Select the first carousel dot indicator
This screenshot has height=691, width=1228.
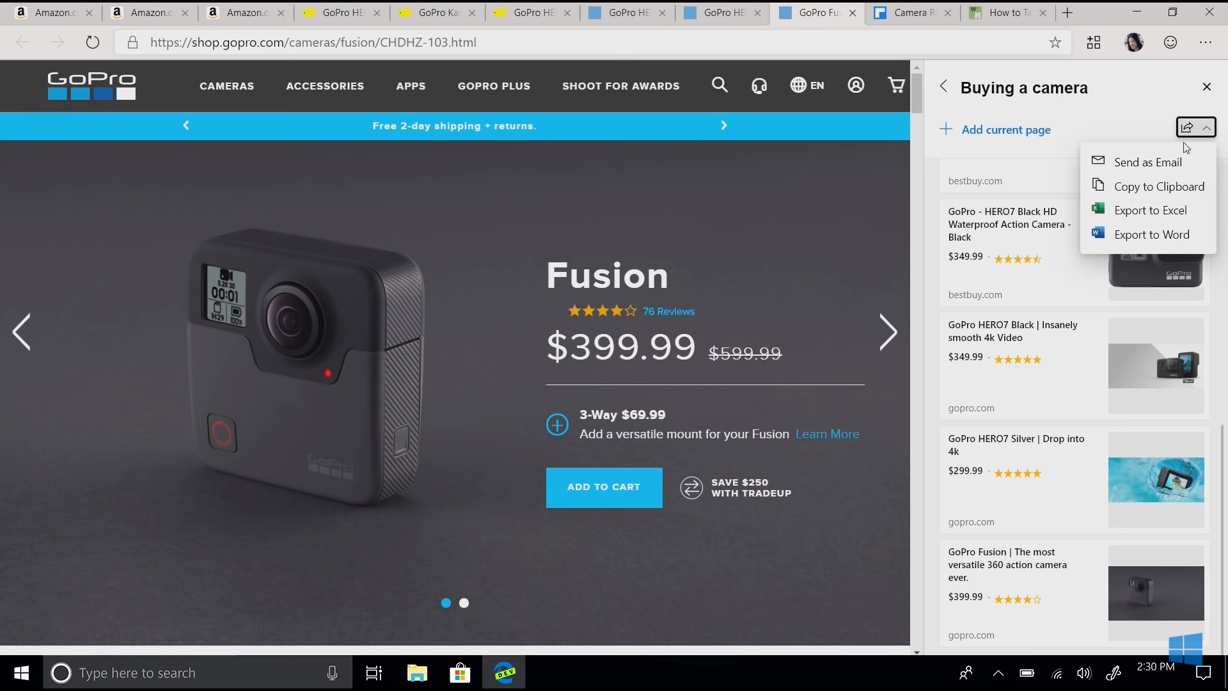(446, 603)
